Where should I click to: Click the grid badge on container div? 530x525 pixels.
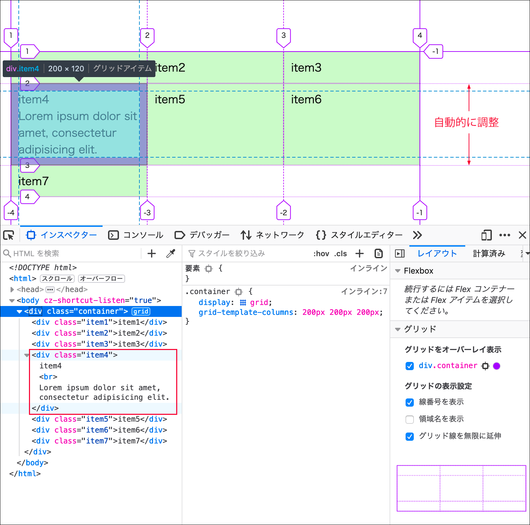point(141,311)
